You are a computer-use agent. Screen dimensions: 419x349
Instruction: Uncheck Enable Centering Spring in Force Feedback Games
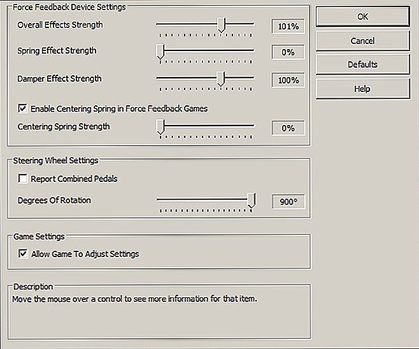tap(22, 108)
